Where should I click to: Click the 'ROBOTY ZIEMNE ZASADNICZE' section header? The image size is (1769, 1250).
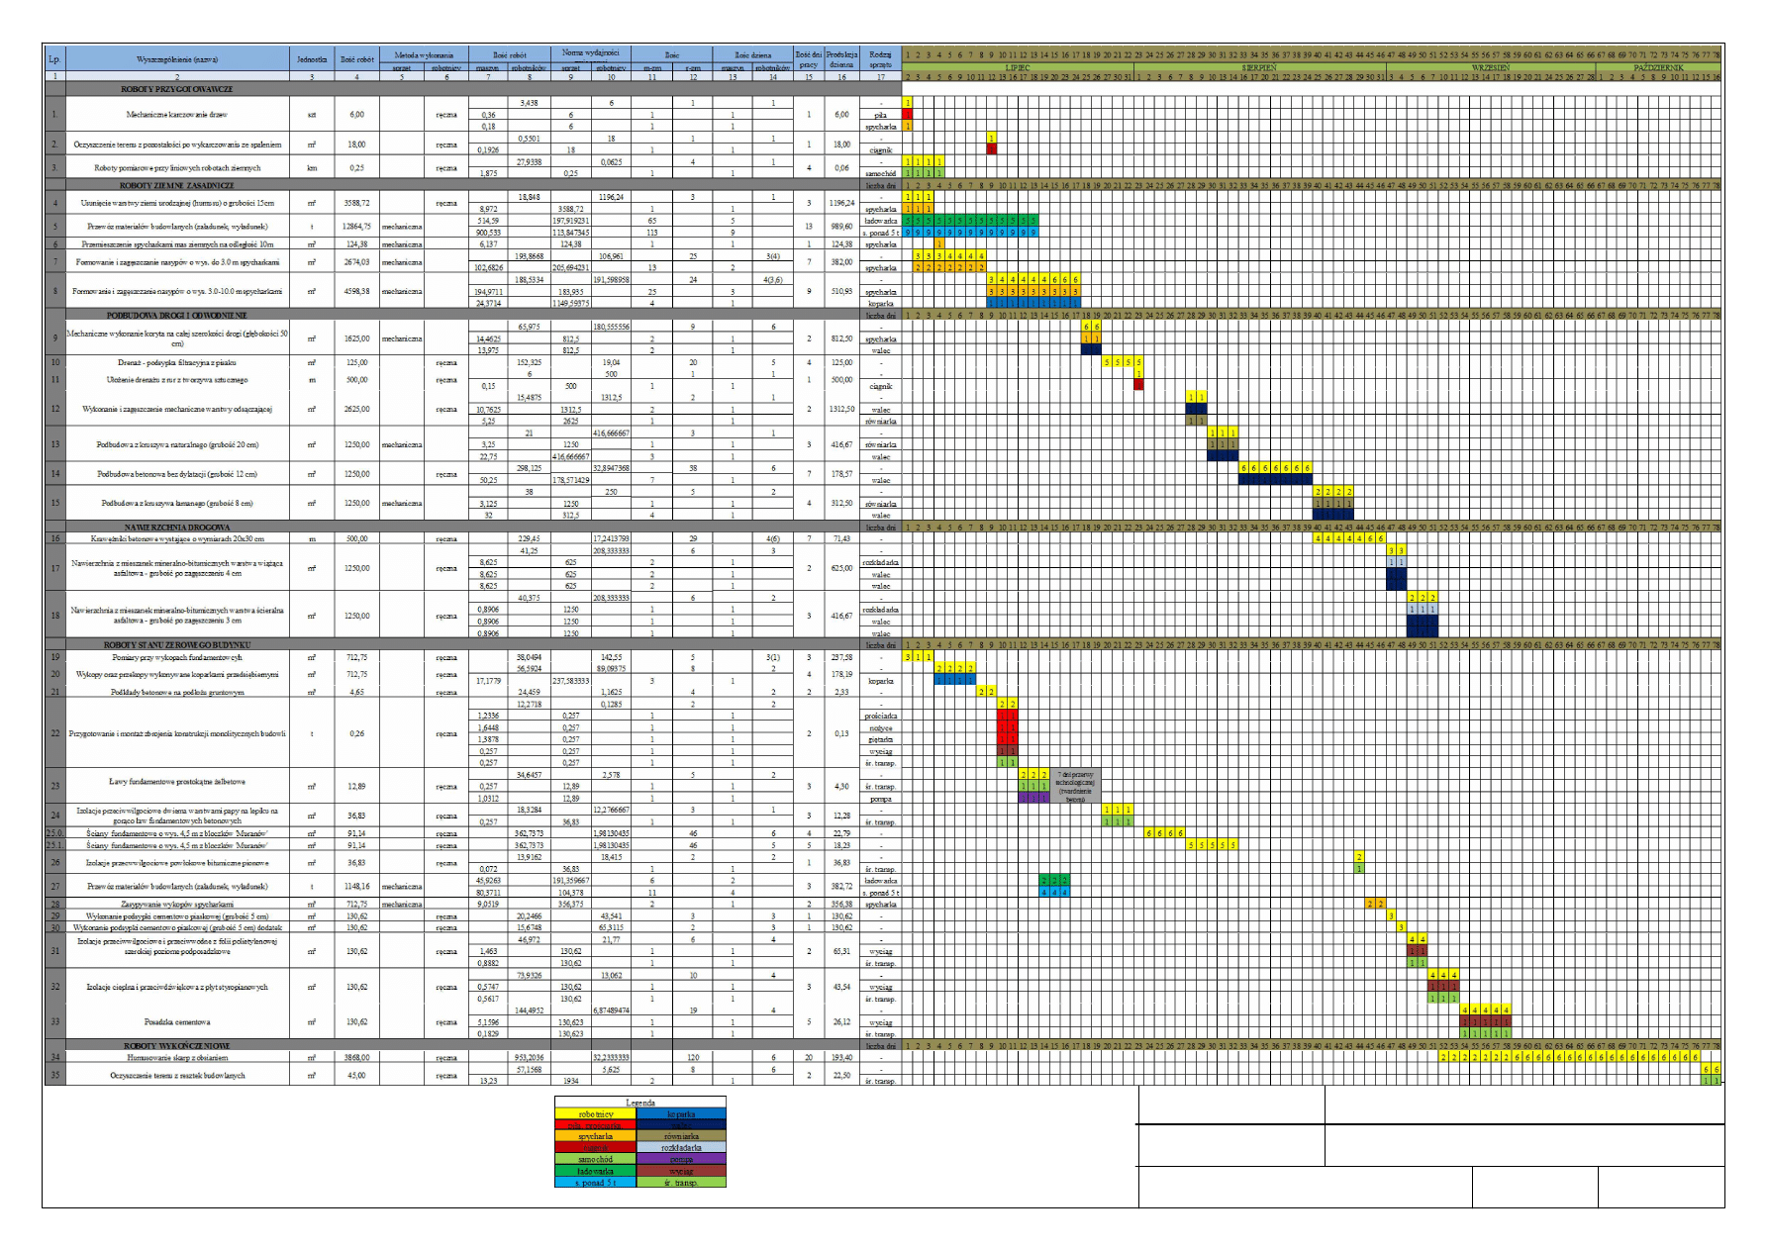point(177,185)
